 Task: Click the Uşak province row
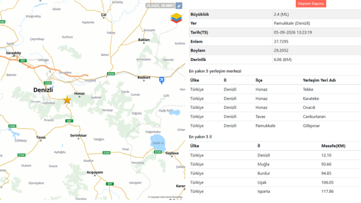[275, 182]
